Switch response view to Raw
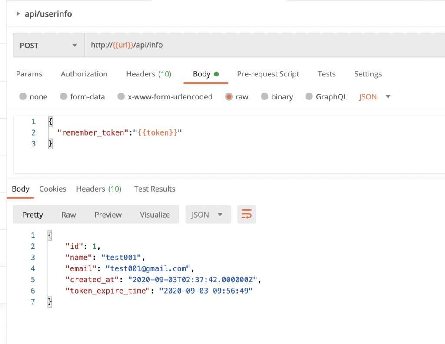The image size is (445, 344). coord(69,215)
